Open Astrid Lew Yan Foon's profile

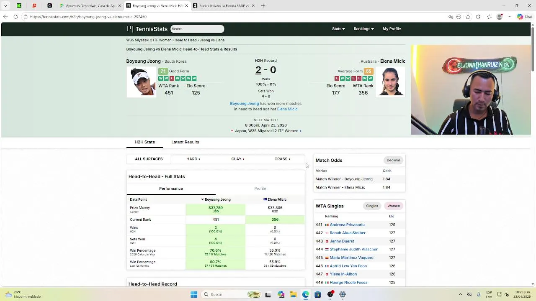(348, 266)
